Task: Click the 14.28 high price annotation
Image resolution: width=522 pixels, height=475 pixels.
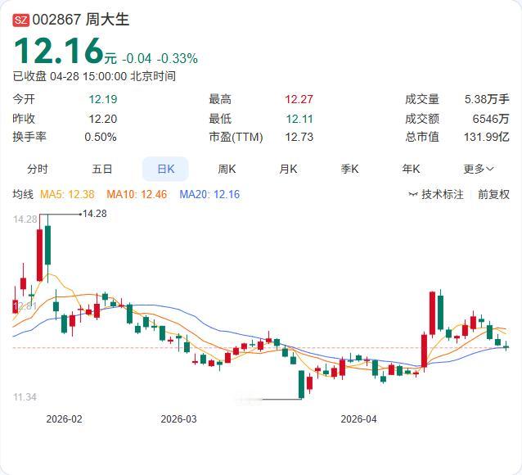Action: (x=95, y=213)
